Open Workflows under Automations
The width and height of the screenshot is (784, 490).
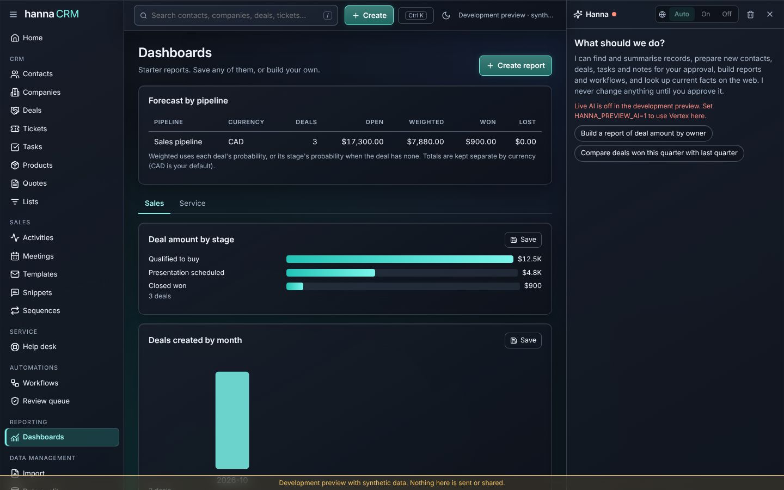tap(62, 383)
